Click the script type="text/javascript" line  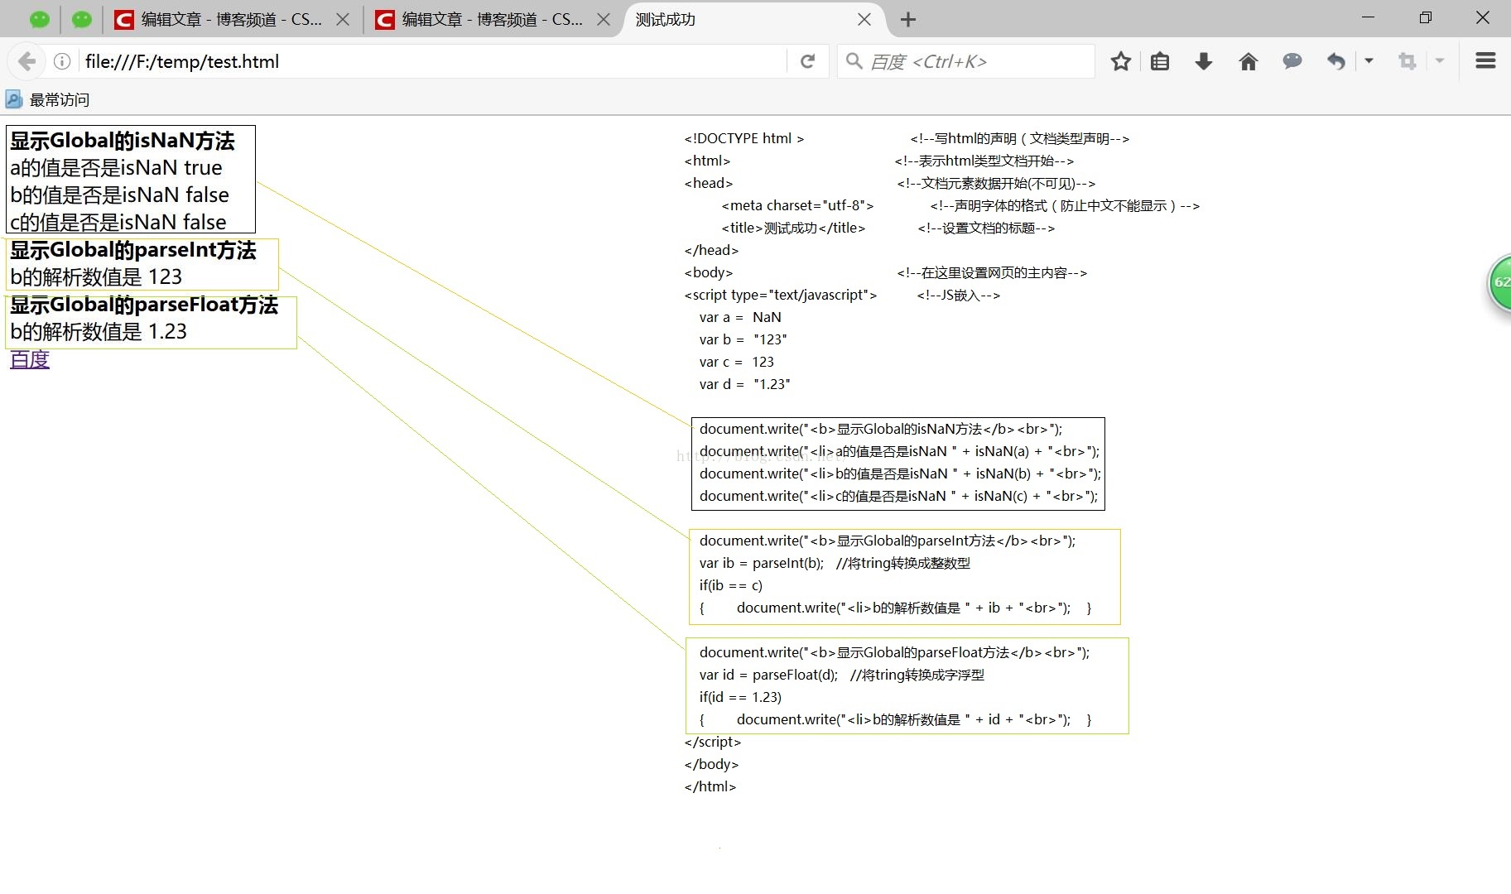[780, 295]
